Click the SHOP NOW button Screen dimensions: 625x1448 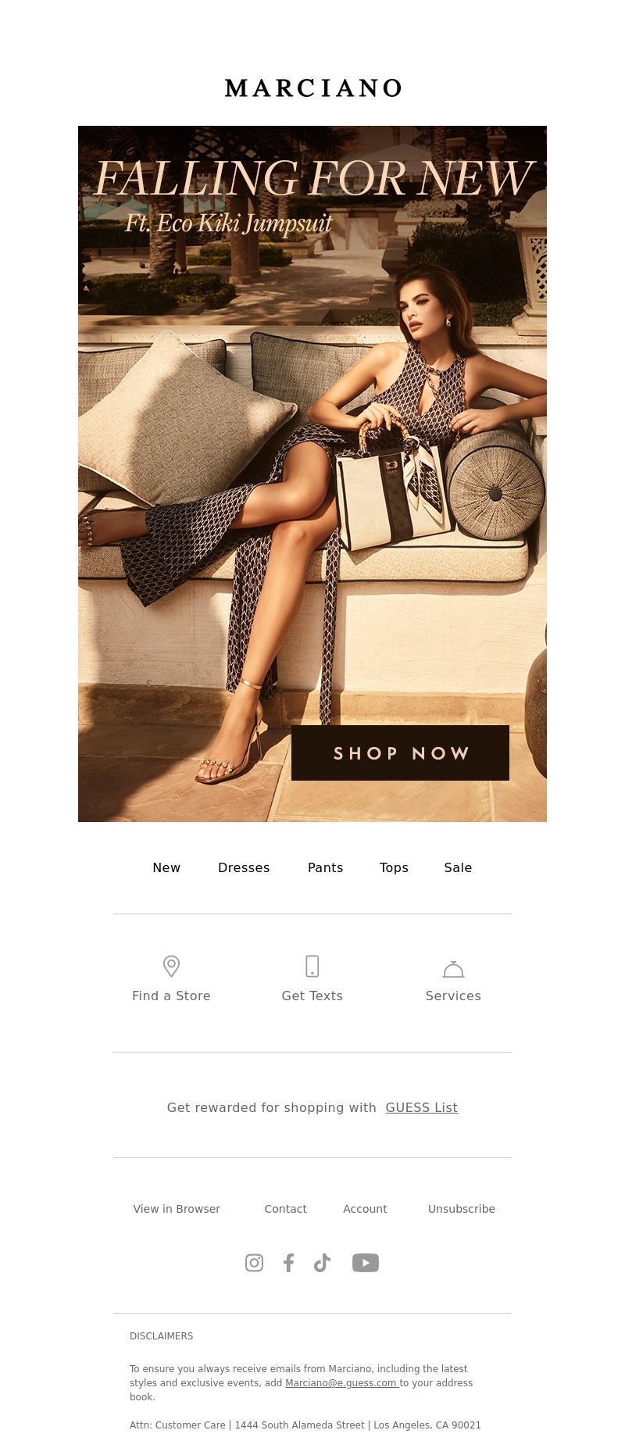click(x=400, y=753)
